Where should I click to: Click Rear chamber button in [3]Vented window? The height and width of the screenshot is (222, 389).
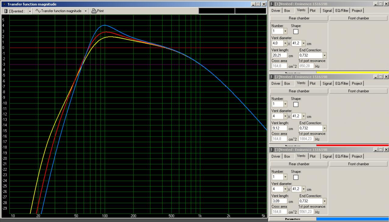[299, 164]
